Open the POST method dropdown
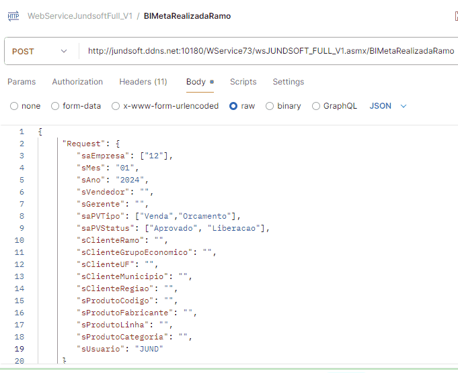Image resolution: width=458 pixels, height=373 pixels. 40,51
